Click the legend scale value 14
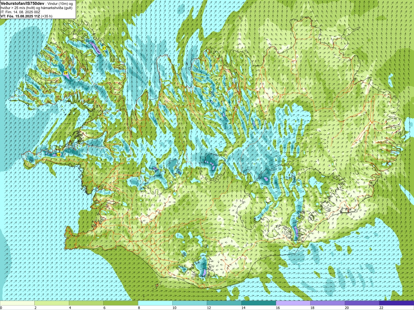The width and height of the screenshot is (414, 310). [x=243, y=308]
